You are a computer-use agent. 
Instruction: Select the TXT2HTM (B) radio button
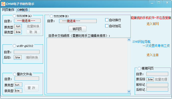click(x=51, y=16)
